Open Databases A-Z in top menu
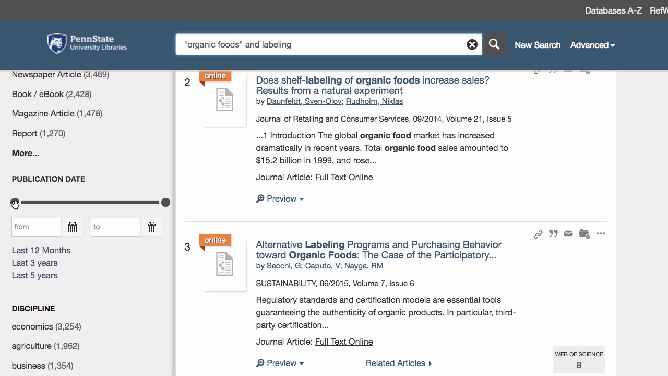This screenshot has height=376, width=668. click(613, 10)
